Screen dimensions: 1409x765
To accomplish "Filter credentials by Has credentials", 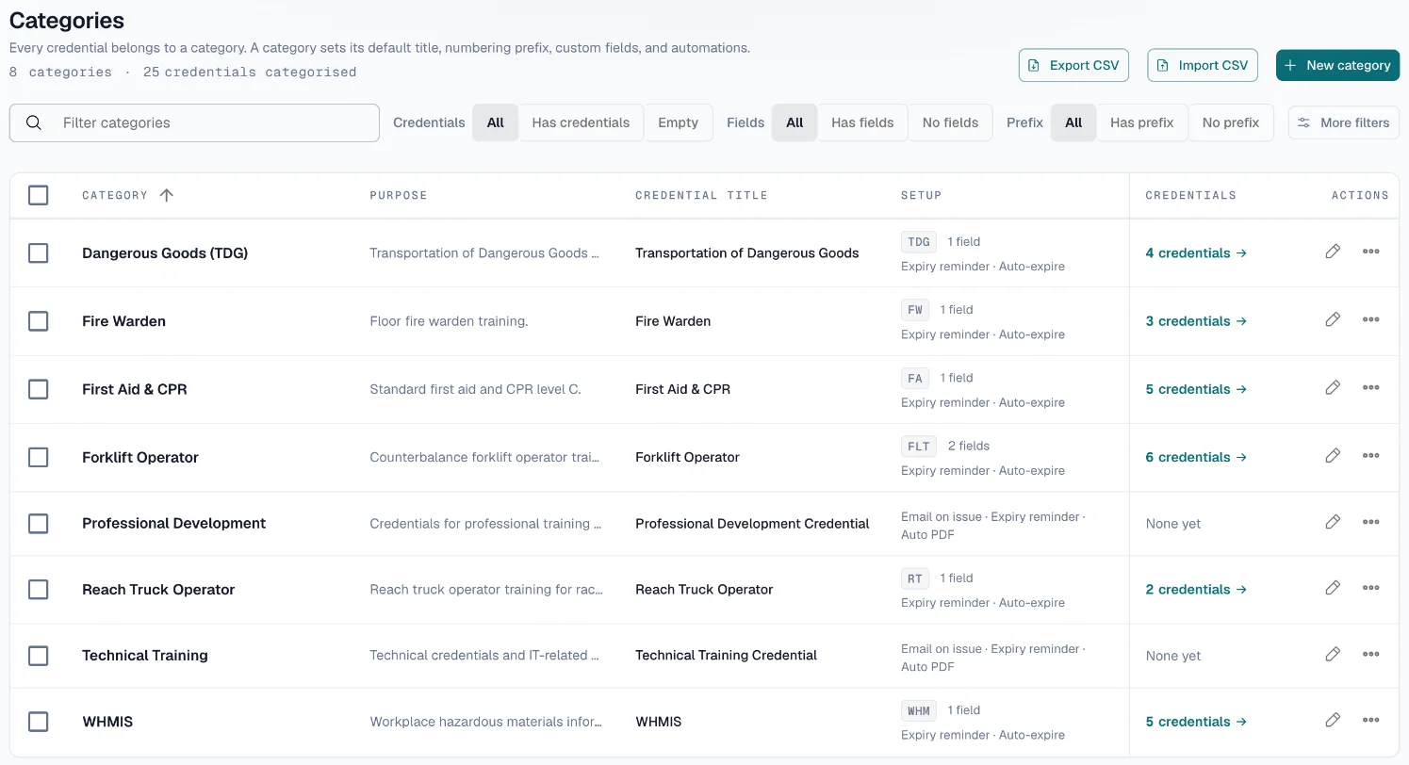I will (x=581, y=122).
